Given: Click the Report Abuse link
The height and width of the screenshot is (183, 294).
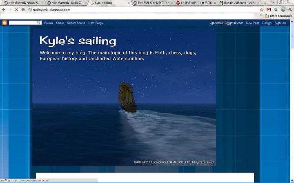Looking at the screenshot, I should (x=76, y=23).
